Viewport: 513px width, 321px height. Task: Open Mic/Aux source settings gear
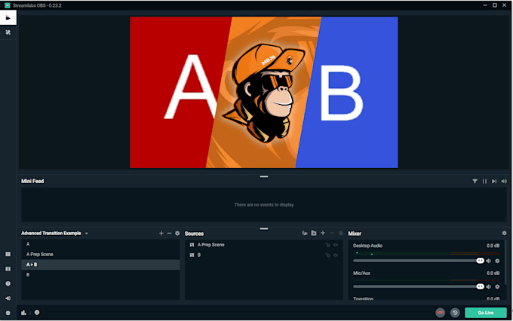pyautogui.click(x=497, y=286)
